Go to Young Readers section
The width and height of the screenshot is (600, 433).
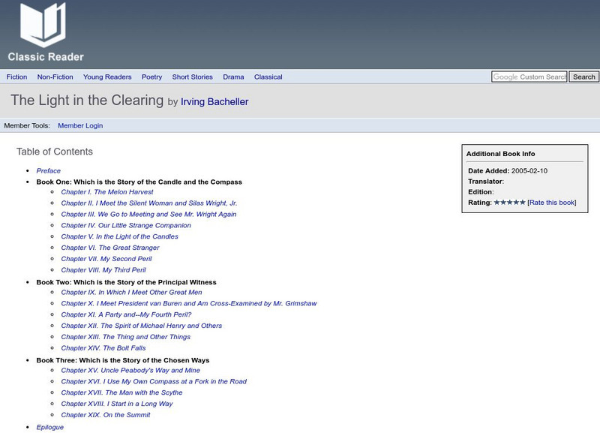click(107, 77)
